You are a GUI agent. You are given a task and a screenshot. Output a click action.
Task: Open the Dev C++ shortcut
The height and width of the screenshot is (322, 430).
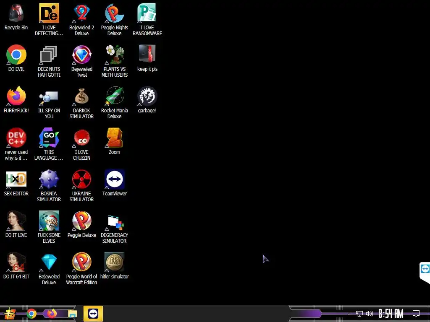click(16, 138)
